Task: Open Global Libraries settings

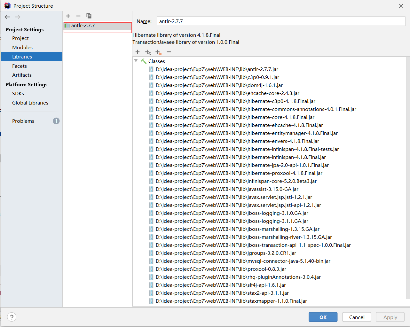Action: click(x=30, y=103)
